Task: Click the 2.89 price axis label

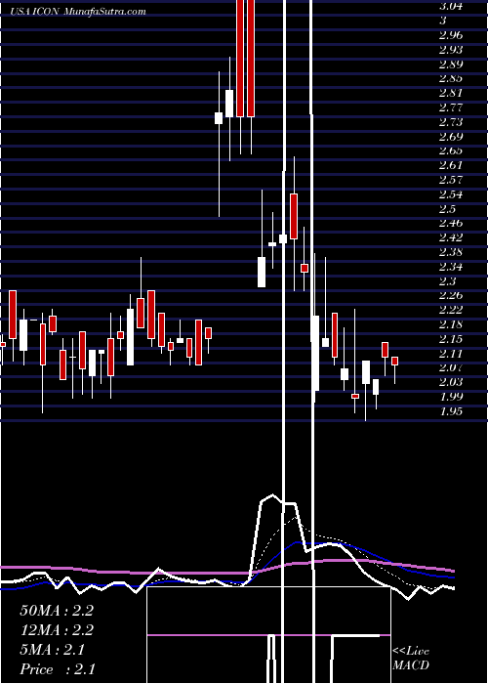Action: point(451,64)
